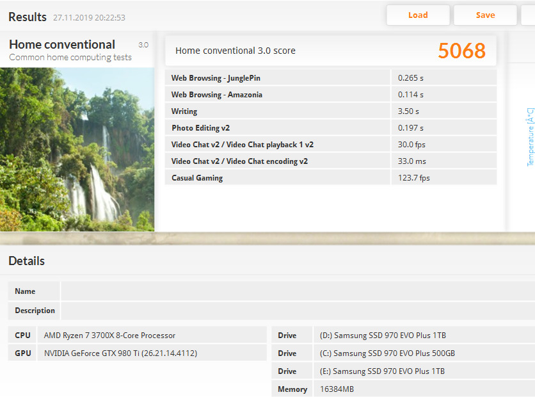Click the (D:) Samsung SSD 1TB drive entry
Viewport: 535px width, 397px height.
coord(383,336)
